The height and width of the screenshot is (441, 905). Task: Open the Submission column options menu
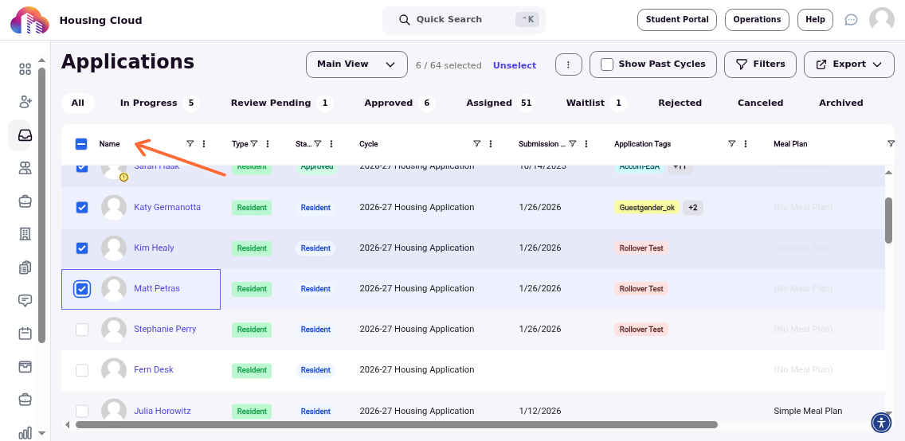(x=586, y=143)
